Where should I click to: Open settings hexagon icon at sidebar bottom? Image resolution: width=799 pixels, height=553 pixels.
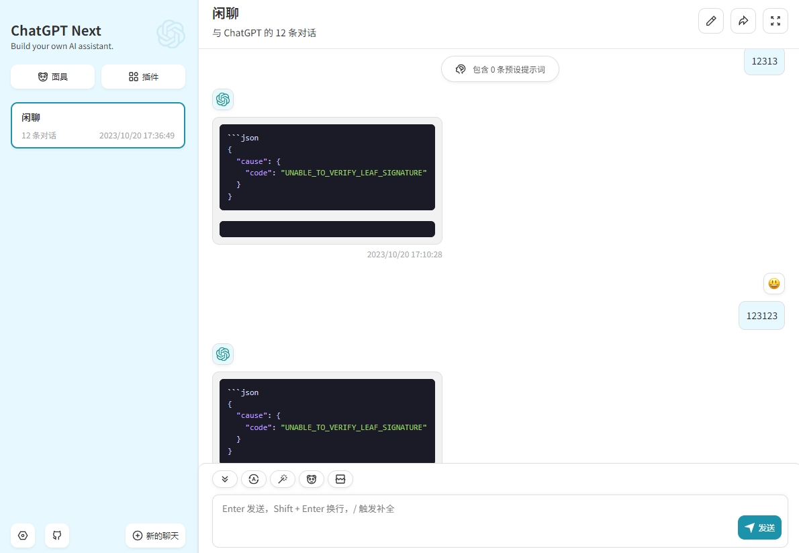[23, 535]
